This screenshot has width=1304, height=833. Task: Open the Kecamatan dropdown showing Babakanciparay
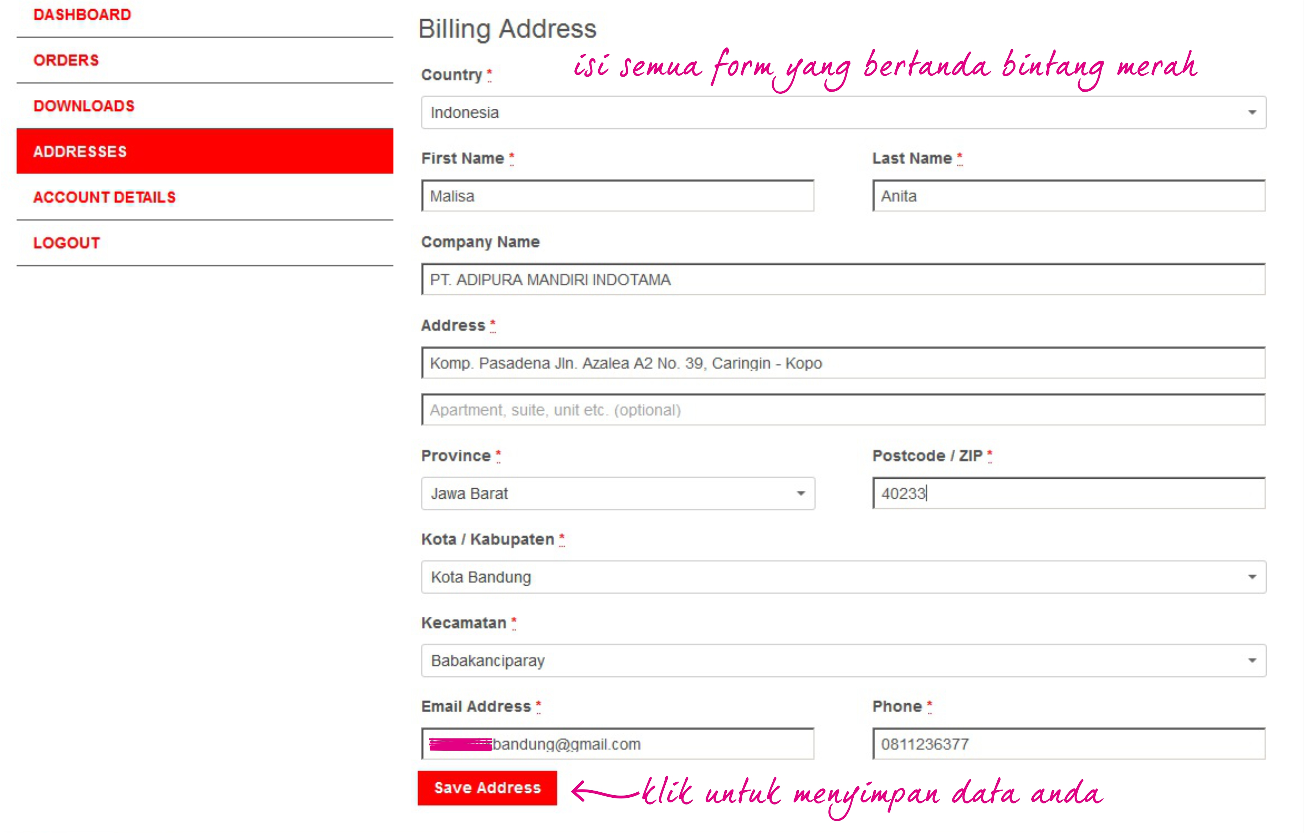pyautogui.click(x=843, y=661)
